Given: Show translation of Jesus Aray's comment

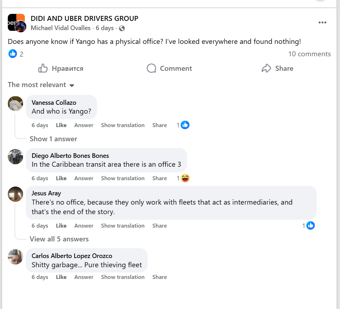Looking at the screenshot, I should [123, 225].
